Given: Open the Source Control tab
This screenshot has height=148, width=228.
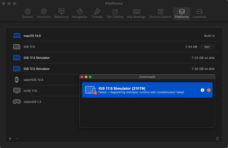Looking at the screenshot, I should click(x=160, y=13).
